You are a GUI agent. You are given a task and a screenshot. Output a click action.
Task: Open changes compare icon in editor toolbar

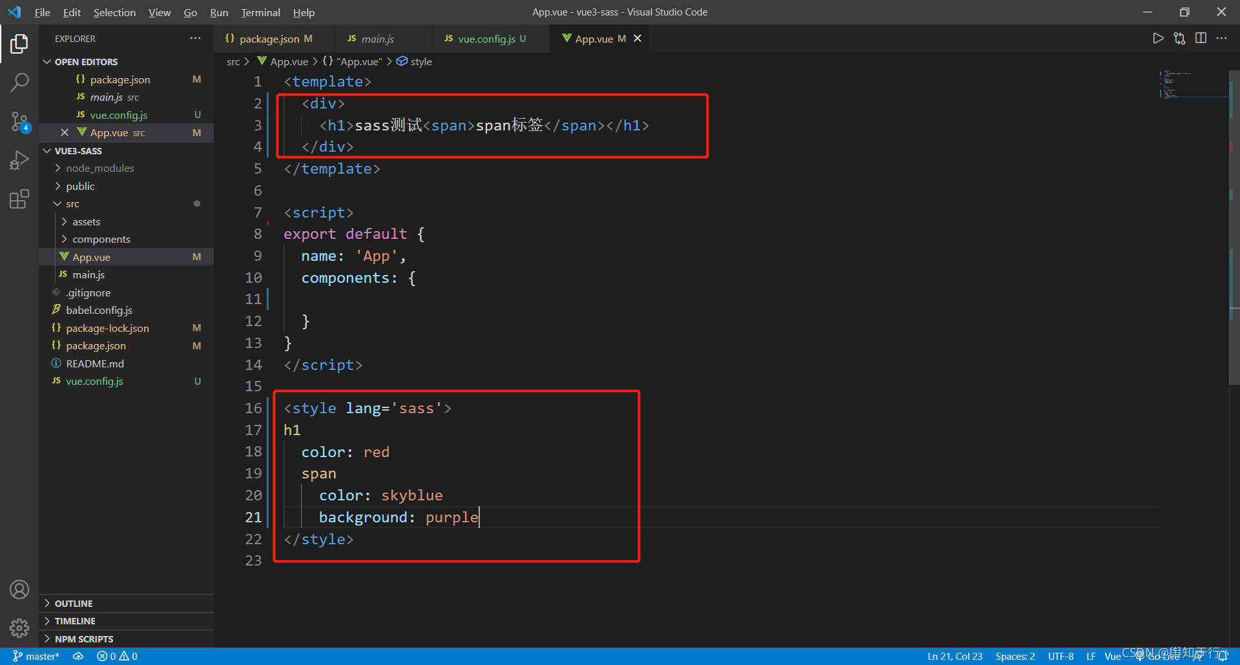pyautogui.click(x=1179, y=39)
